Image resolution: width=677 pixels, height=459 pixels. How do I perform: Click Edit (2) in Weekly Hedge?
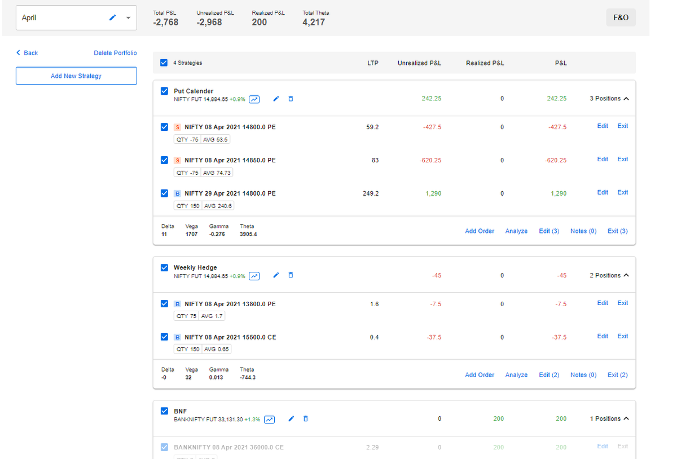pos(549,375)
